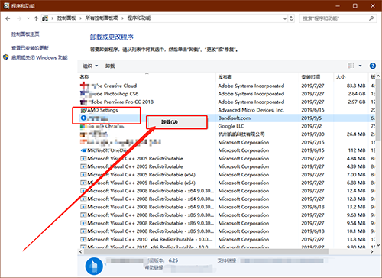Click the Microsoft OneDrive cloud icon

(83, 150)
